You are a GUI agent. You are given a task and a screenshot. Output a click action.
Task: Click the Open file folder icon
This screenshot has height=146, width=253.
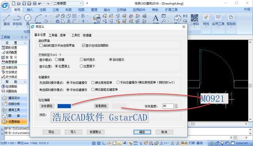click(19, 3)
